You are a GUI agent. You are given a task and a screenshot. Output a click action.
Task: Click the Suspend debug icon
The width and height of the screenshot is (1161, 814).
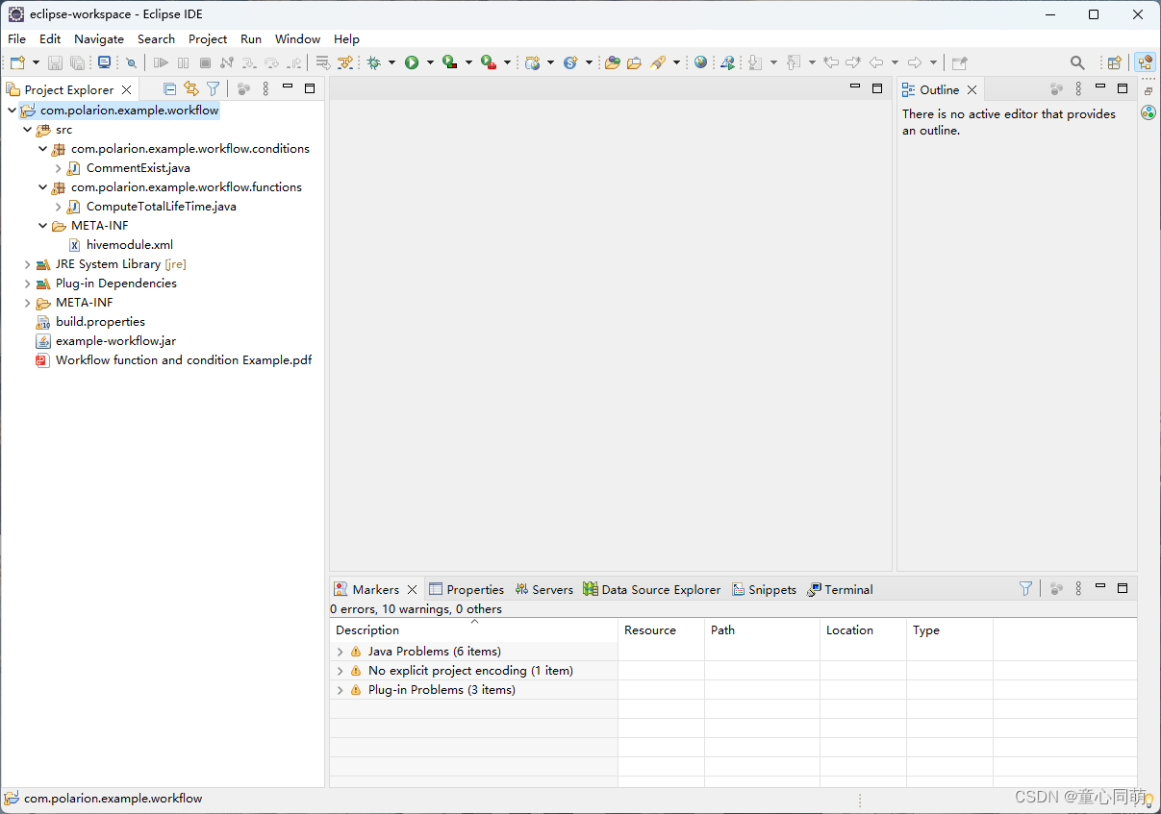pos(183,62)
